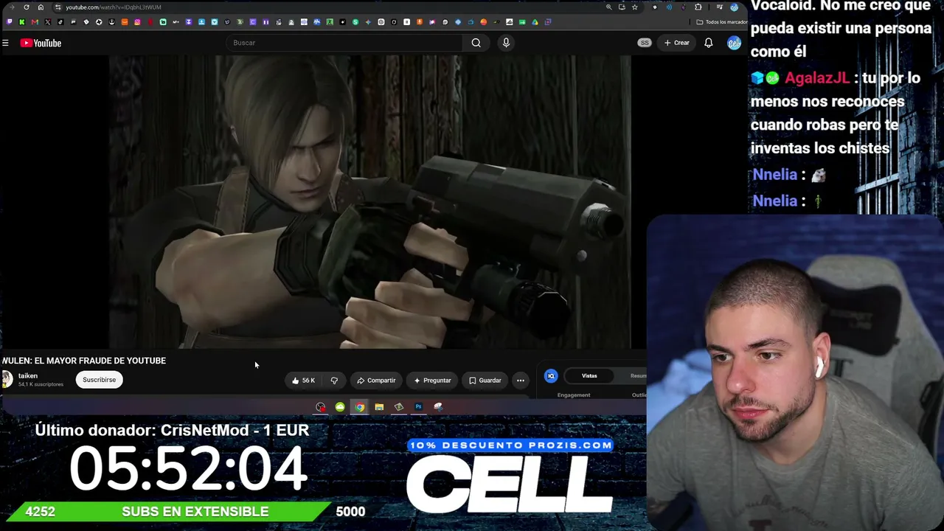Open File Explorer from the taskbar
Viewport: 944px width, 531px height.
pyautogui.click(x=379, y=407)
